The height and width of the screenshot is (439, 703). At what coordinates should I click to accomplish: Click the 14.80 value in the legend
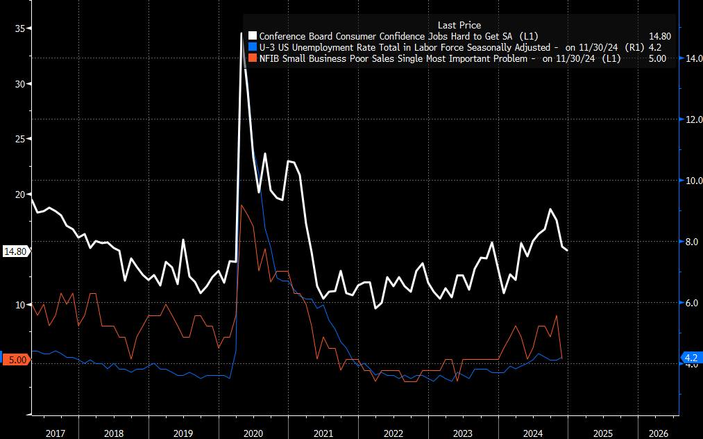tap(660, 36)
